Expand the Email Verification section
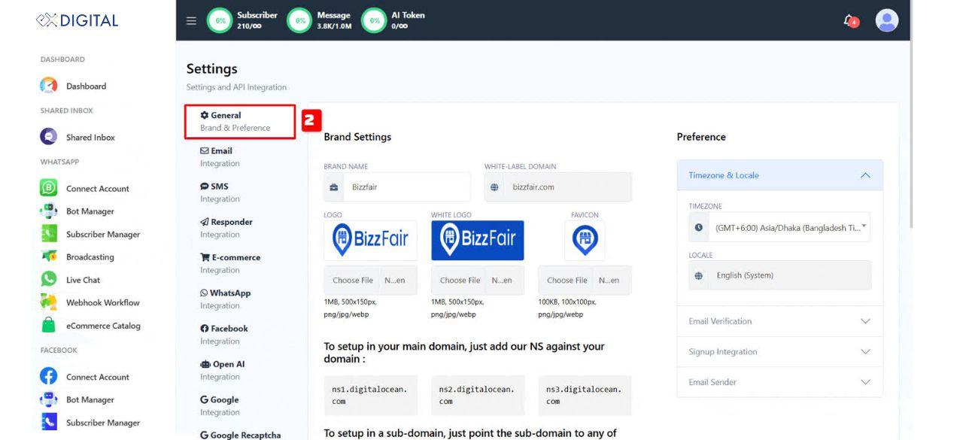This screenshot has height=440, width=963. [x=779, y=321]
